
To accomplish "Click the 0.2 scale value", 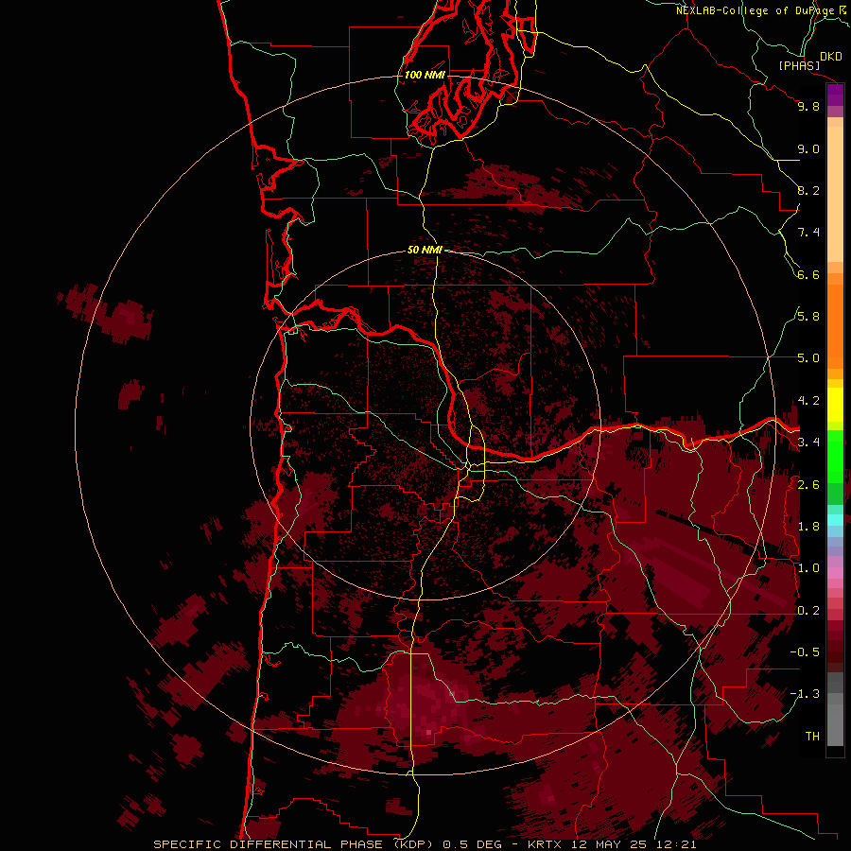I will click(x=808, y=611).
